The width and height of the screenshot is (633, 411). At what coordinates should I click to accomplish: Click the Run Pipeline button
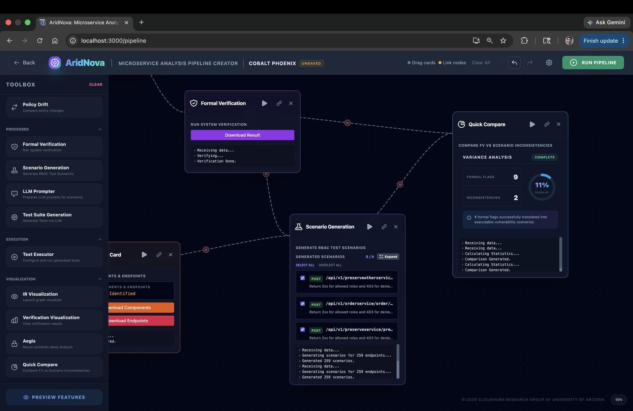coord(593,63)
